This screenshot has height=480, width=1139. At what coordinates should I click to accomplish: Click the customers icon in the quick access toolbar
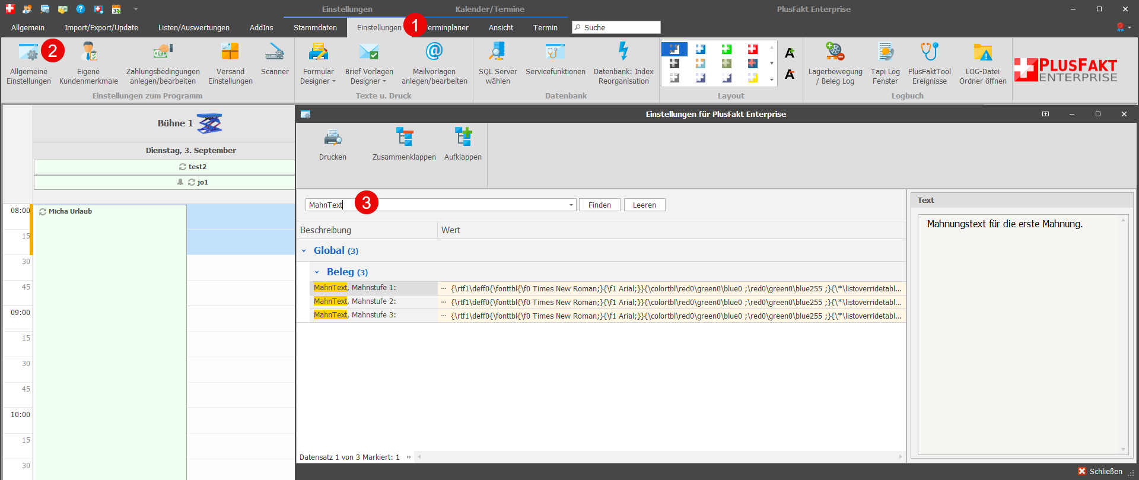[27, 9]
